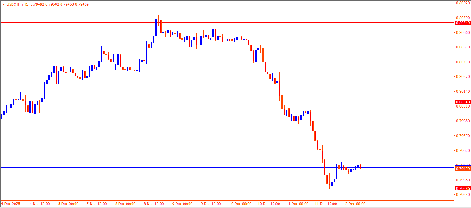
Task: Click the 8 Dec 00:00 time label
Action: coord(125,204)
